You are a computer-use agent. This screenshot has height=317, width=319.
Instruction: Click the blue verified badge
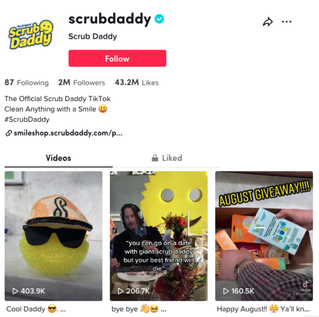[159, 19]
